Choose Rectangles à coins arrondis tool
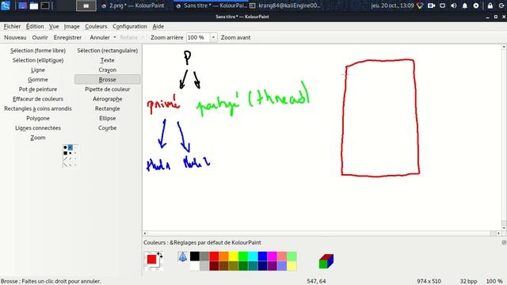The image size is (507, 285). coord(38,108)
